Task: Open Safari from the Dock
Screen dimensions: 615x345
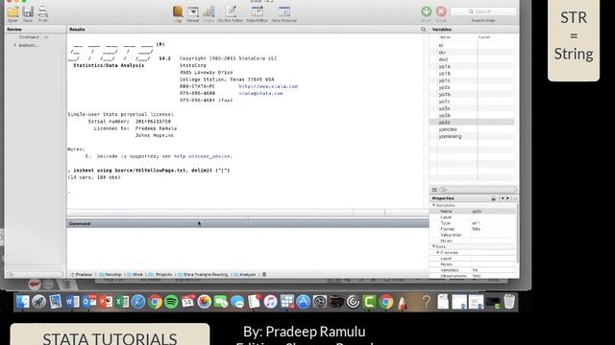Action: click(138, 302)
